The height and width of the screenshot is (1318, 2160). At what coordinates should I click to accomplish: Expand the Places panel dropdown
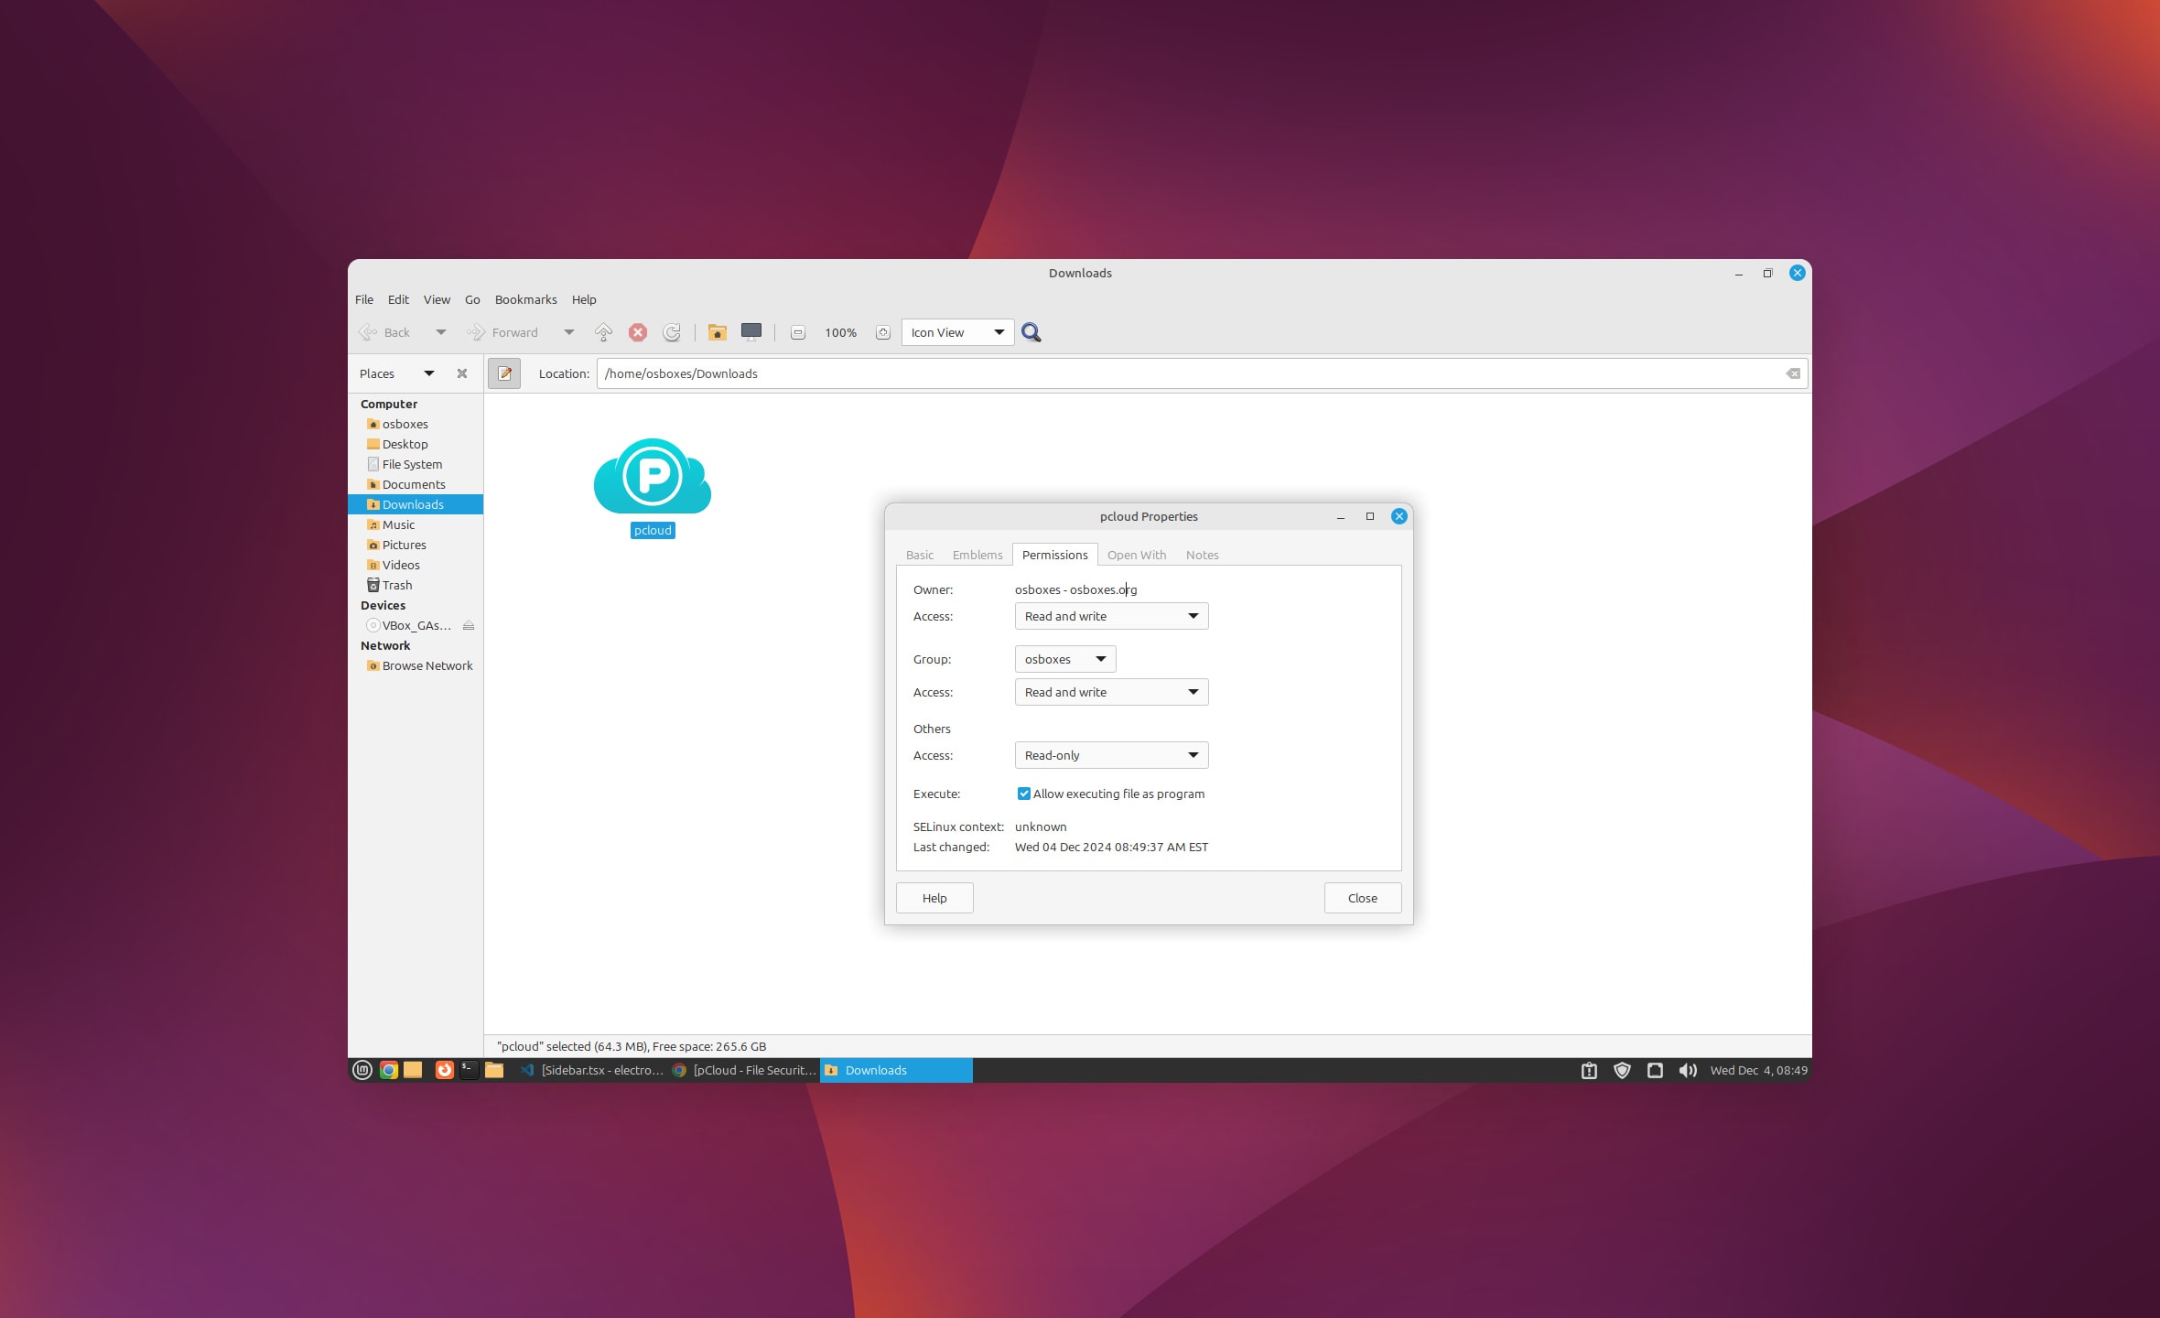pyautogui.click(x=427, y=373)
